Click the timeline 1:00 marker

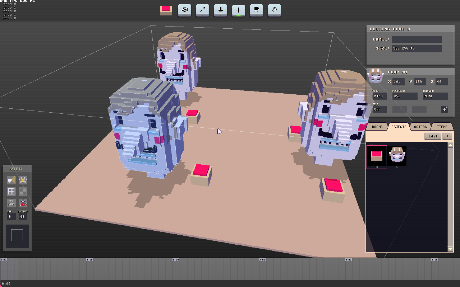coord(89,259)
